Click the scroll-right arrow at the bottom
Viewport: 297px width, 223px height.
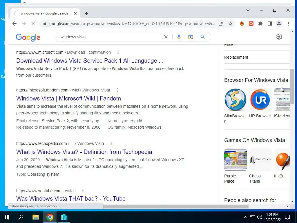(x=287, y=206)
